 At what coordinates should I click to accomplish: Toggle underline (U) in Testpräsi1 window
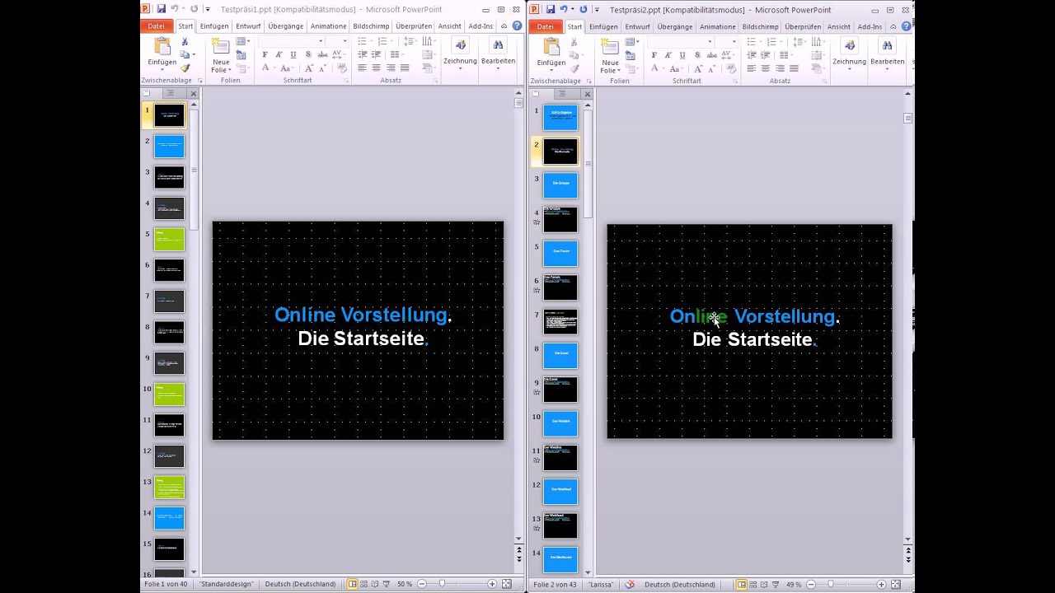(293, 55)
